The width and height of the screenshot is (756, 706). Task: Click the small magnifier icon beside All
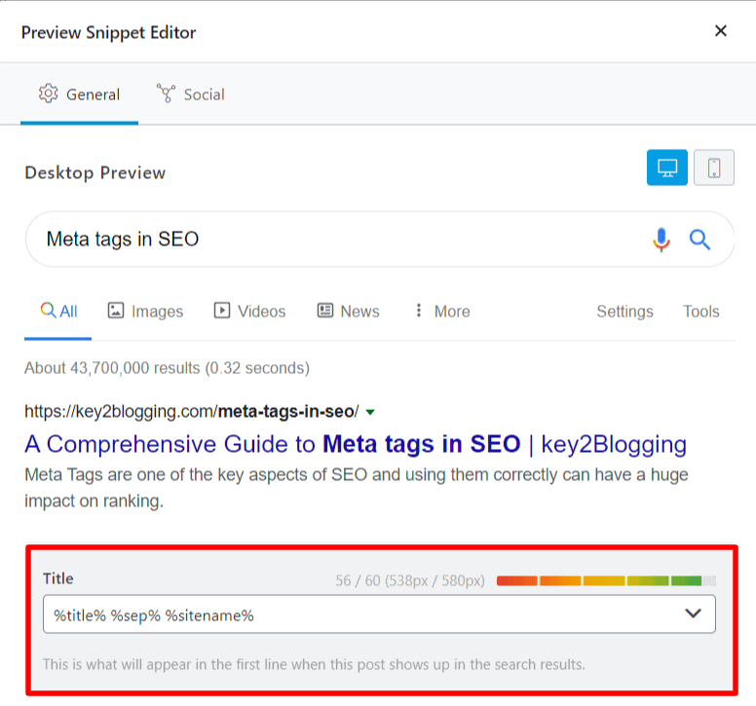click(x=48, y=310)
